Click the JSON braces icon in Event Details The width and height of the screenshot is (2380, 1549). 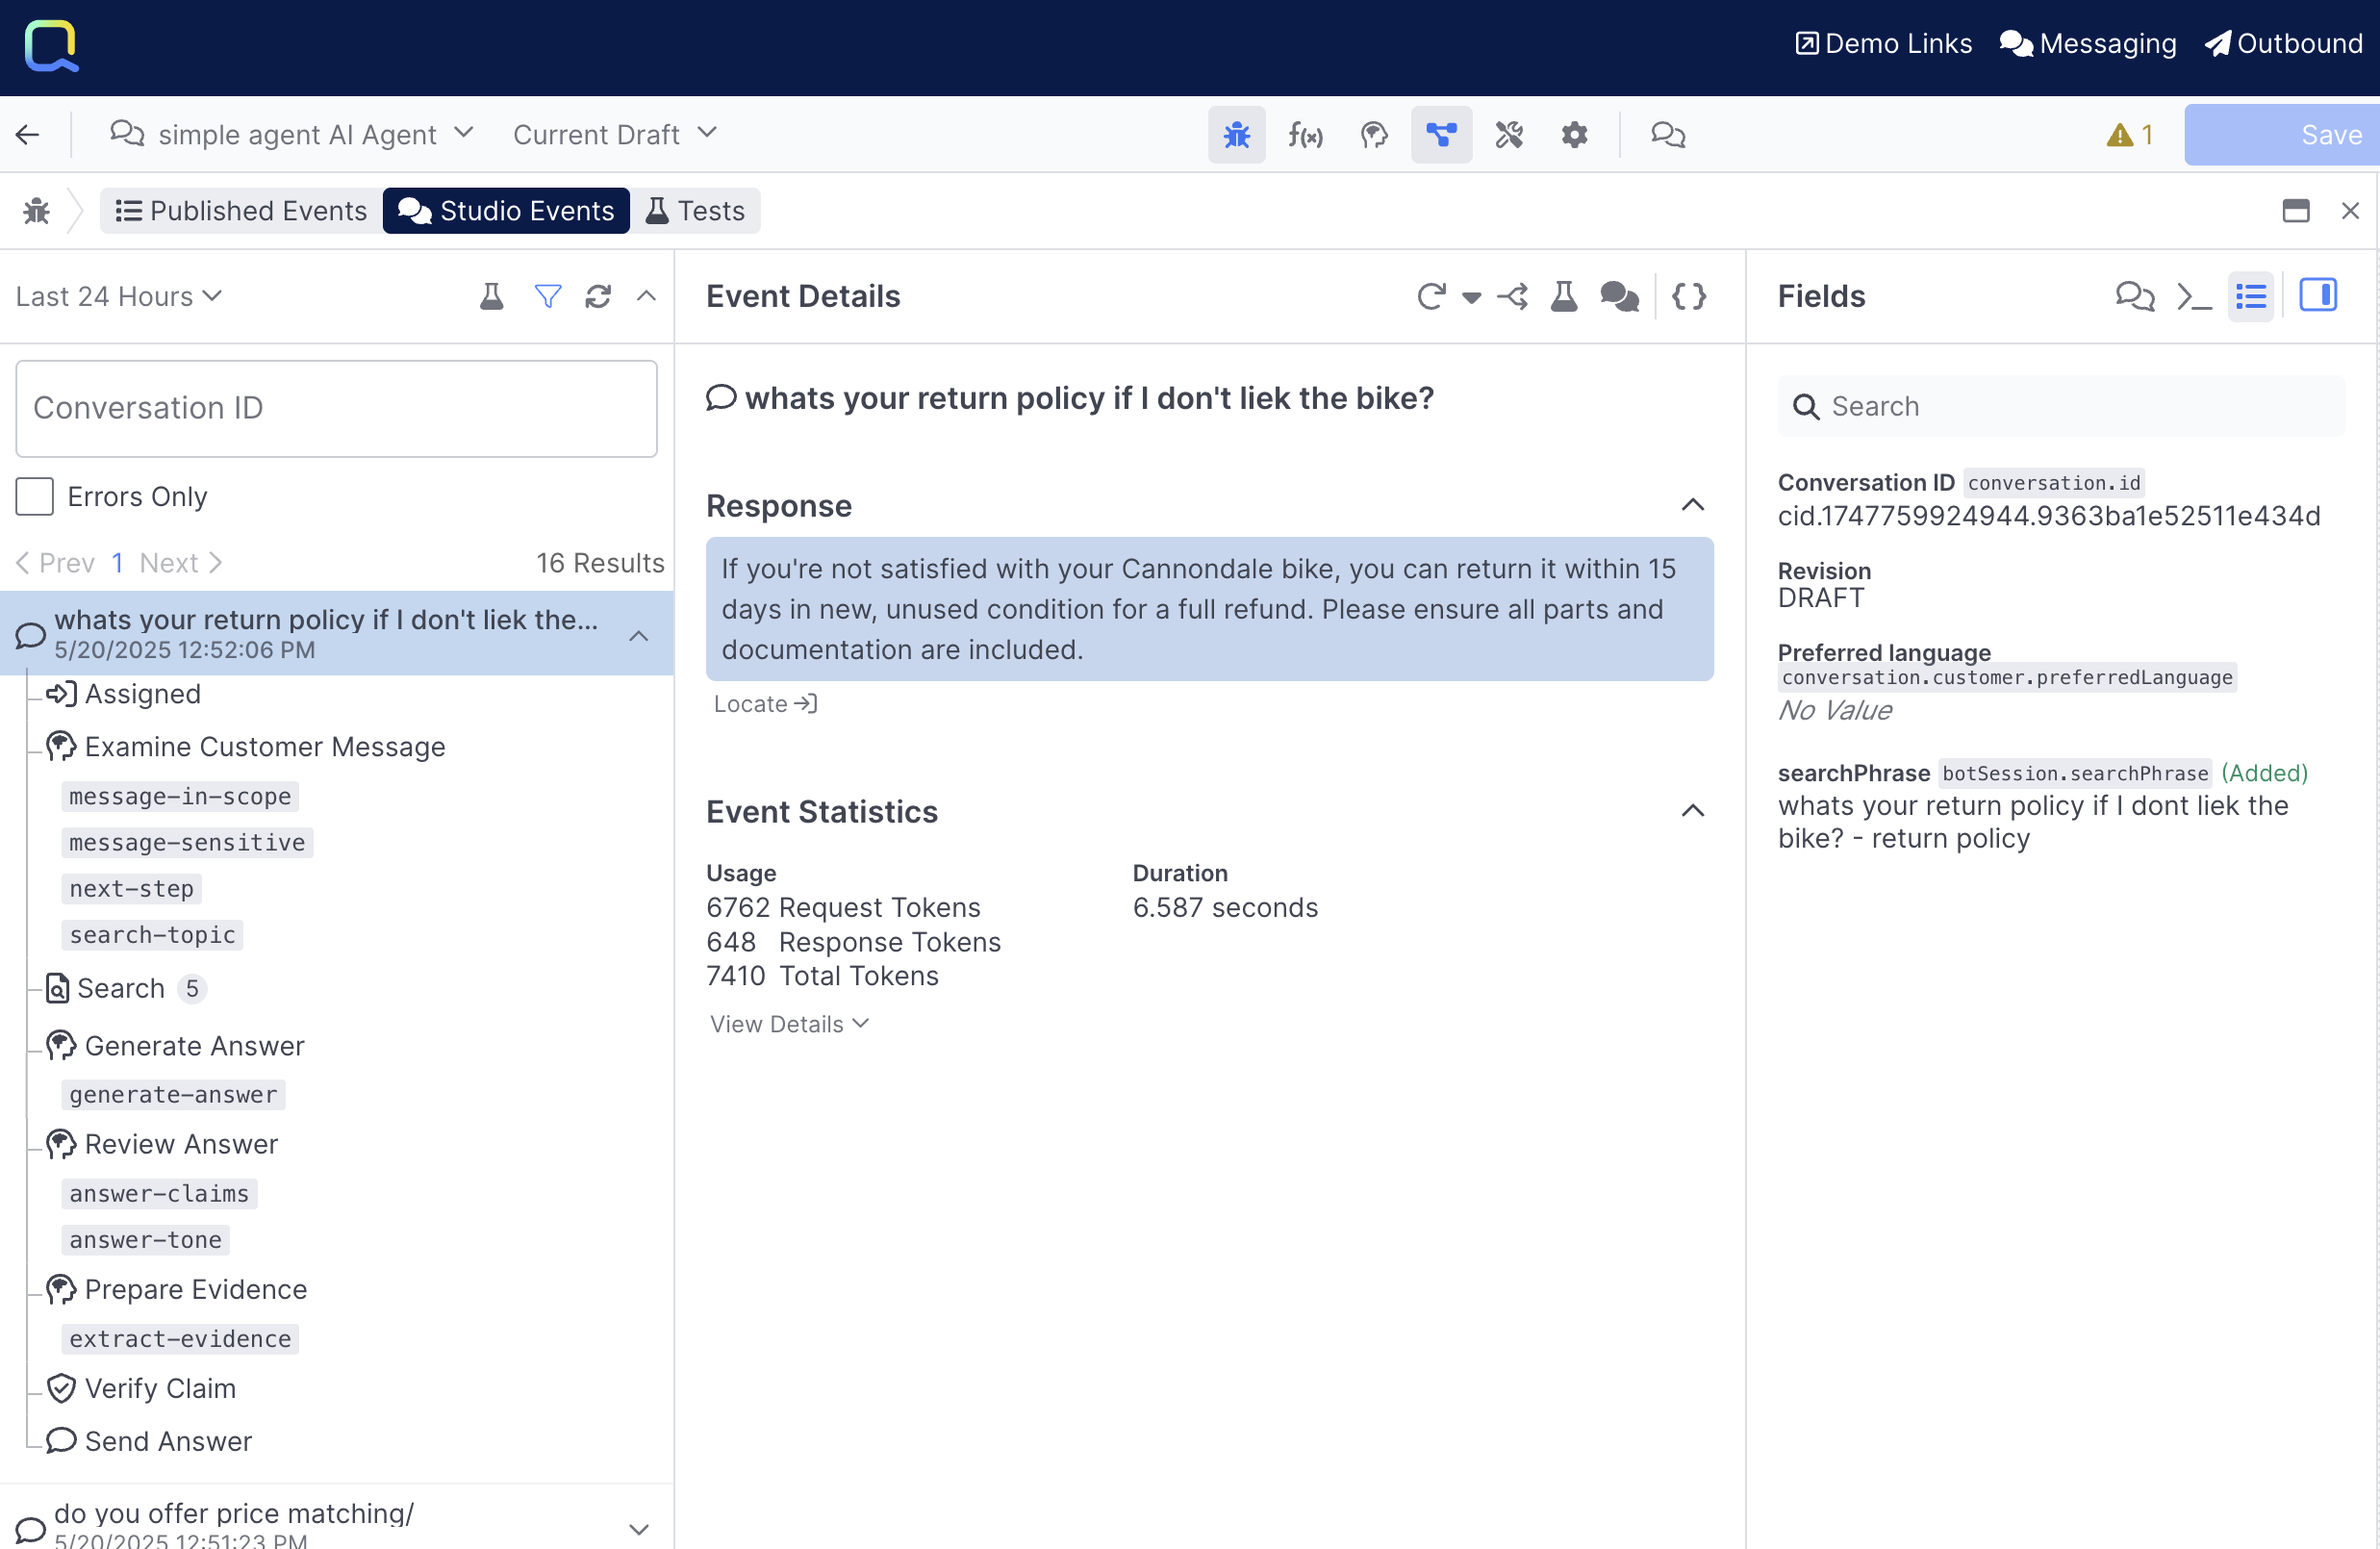1689,296
